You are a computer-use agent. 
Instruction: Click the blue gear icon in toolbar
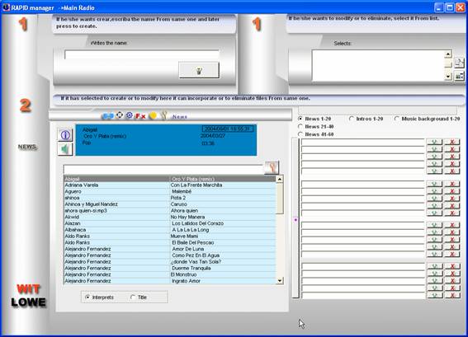click(x=130, y=115)
